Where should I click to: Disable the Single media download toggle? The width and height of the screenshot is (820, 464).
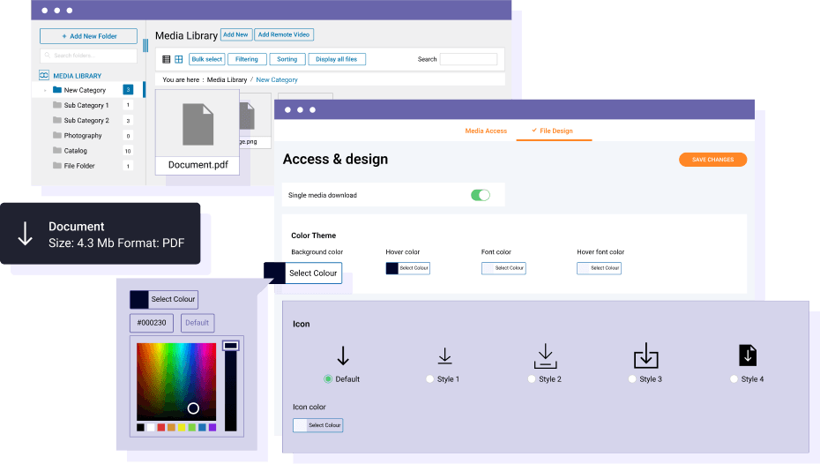pos(480,195)
